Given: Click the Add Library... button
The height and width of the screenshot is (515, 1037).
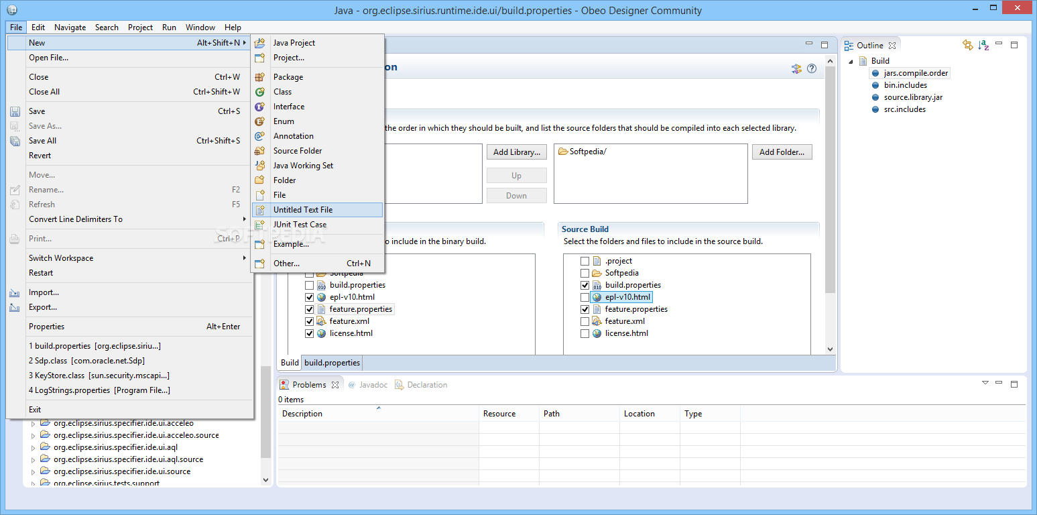Looking at the screenshot, I should (517, 152).
